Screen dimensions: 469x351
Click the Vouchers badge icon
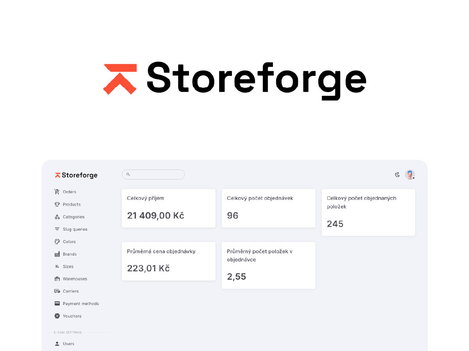(x=56, y=316)
